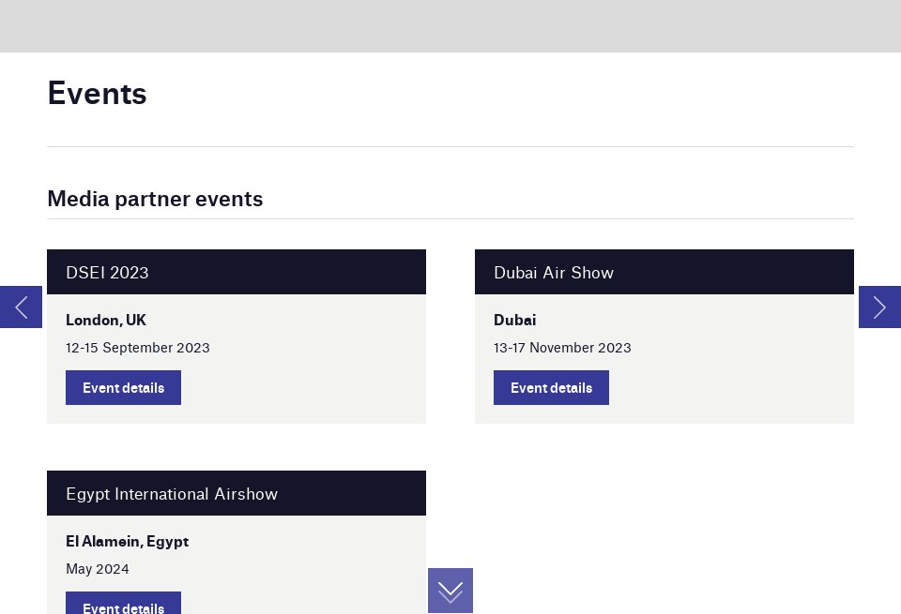Open Event details for Egypt International Airshow
901x614 pixels.
[x=123, y=605]
